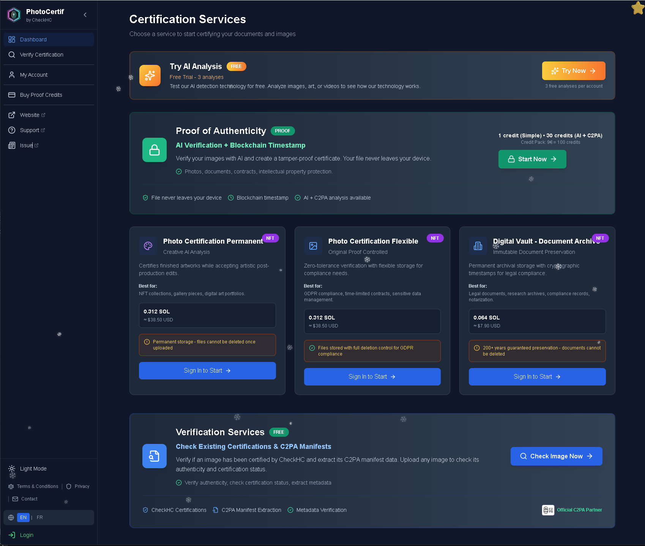Click the PhotoCertif hexagon logo icon
The height and width of the screenshot is (546, 645).
14,15
